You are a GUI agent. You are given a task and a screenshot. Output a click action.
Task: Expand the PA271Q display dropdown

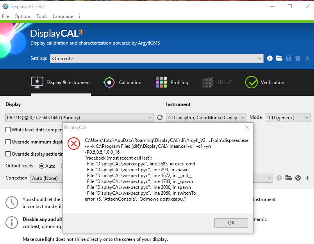pos(79,117)
